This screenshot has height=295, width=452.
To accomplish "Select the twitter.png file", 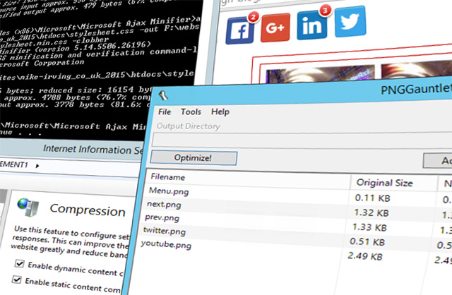I will [165, 231].
